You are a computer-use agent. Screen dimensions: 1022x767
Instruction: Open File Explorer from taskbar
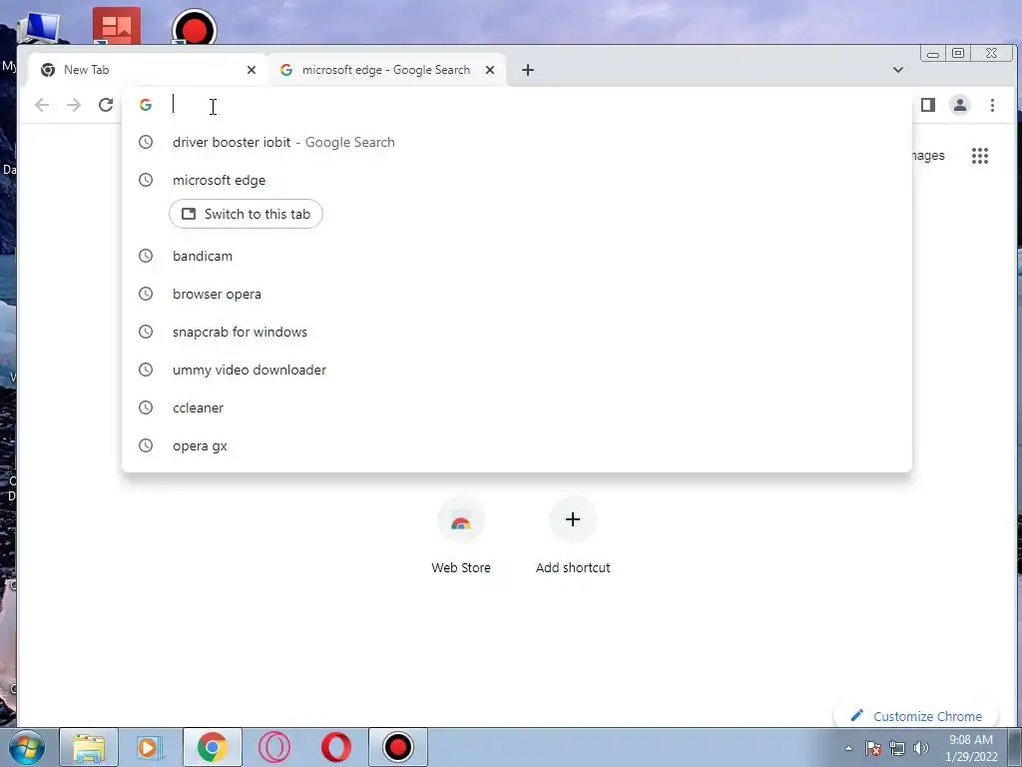89,747
